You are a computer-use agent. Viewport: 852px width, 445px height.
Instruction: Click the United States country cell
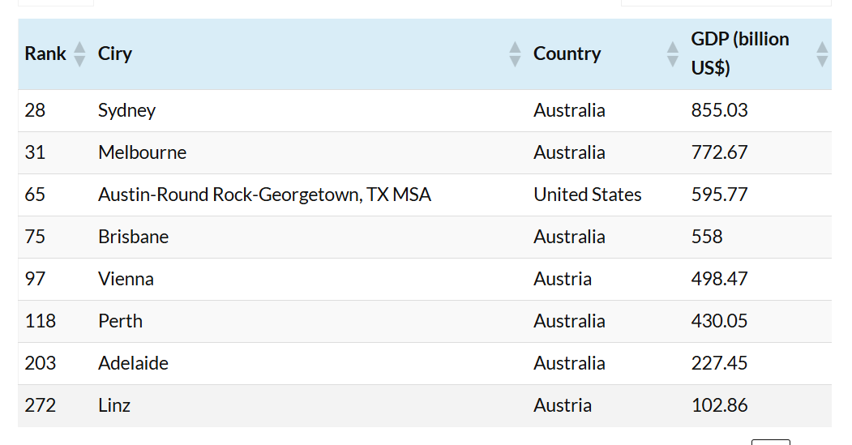[x=587, y=195]
